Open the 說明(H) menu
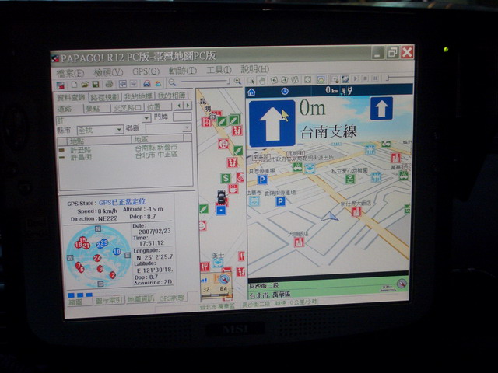 click(x=254, y=69)
